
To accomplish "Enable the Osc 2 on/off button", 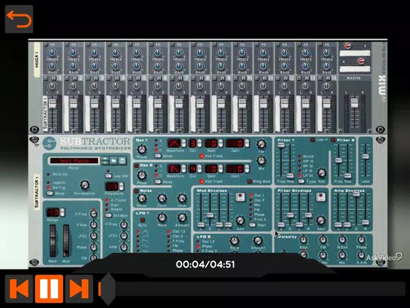I will pos(137,166).
